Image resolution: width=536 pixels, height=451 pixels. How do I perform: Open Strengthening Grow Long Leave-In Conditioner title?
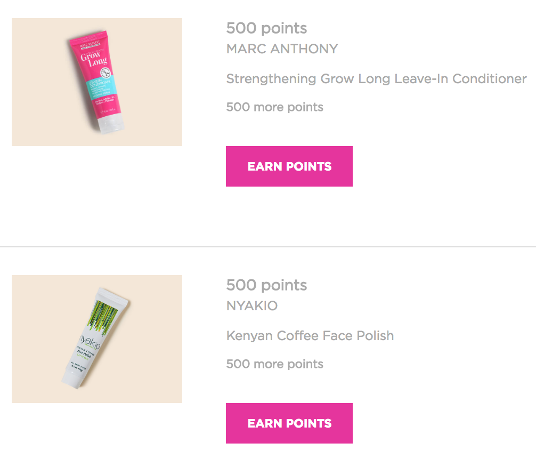(376, 79)
